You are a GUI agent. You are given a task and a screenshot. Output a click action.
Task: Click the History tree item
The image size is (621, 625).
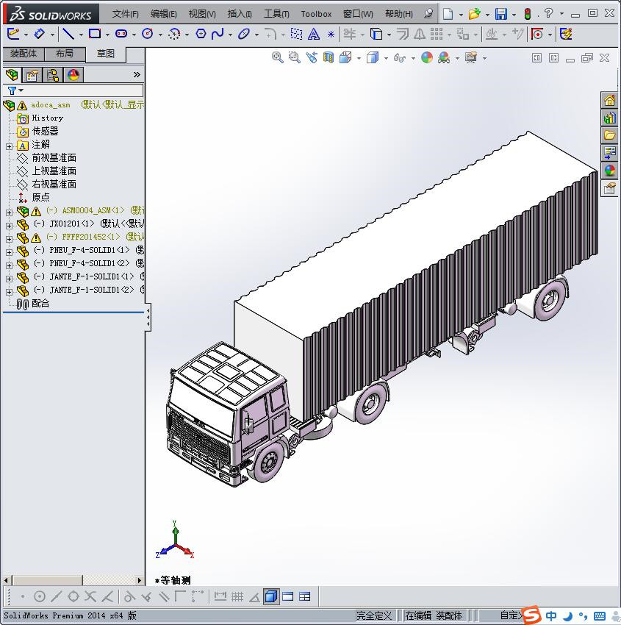tap(47, 118)
